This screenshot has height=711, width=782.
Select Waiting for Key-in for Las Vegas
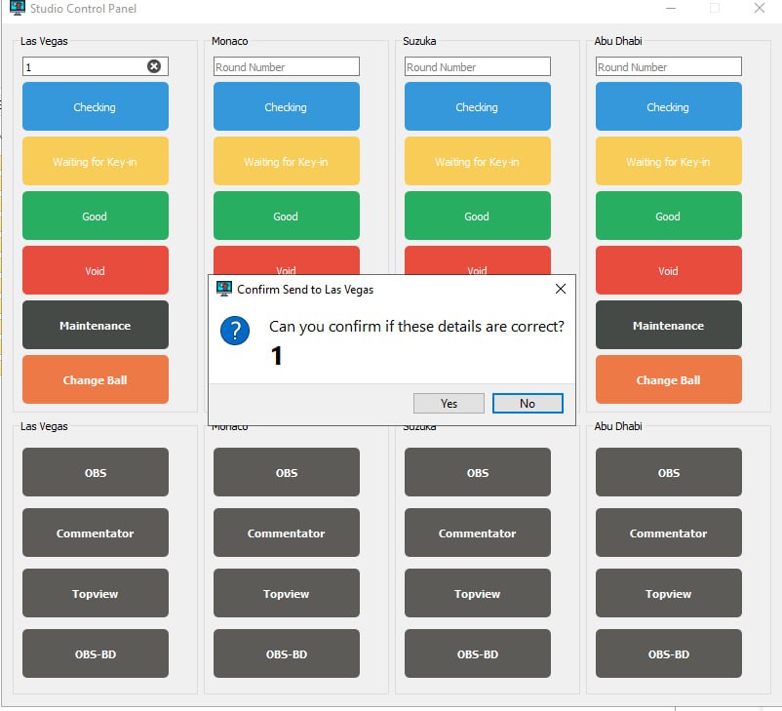pos(96,161)
